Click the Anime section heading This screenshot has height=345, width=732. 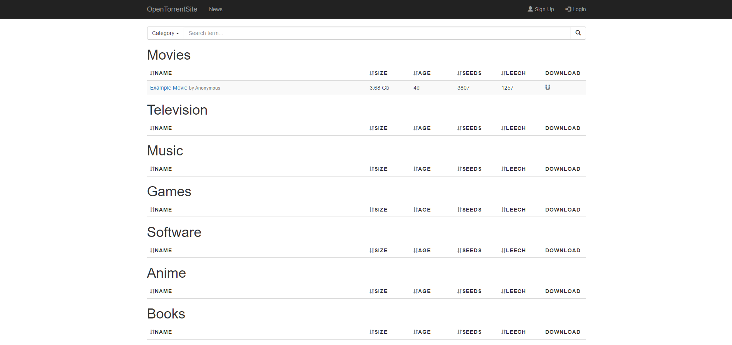tap(166, 273)
